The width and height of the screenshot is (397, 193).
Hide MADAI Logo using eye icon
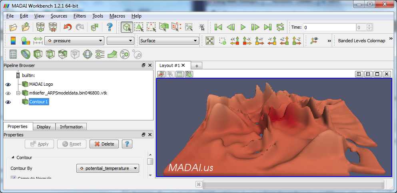[8, 85]
